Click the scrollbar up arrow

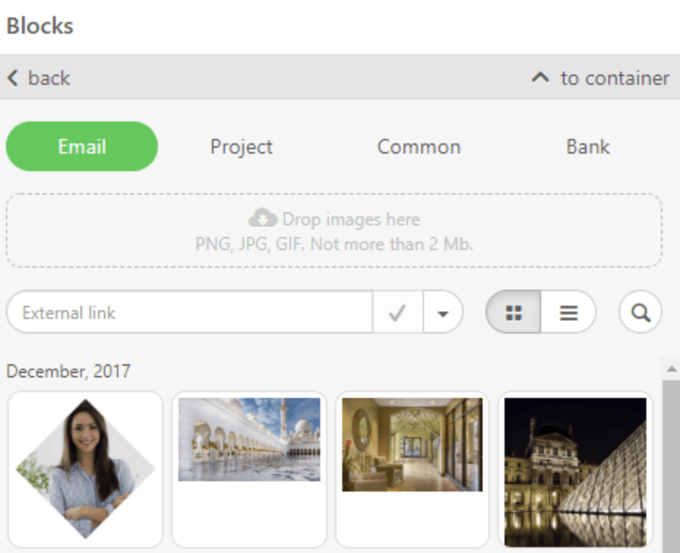coord(671,369)
